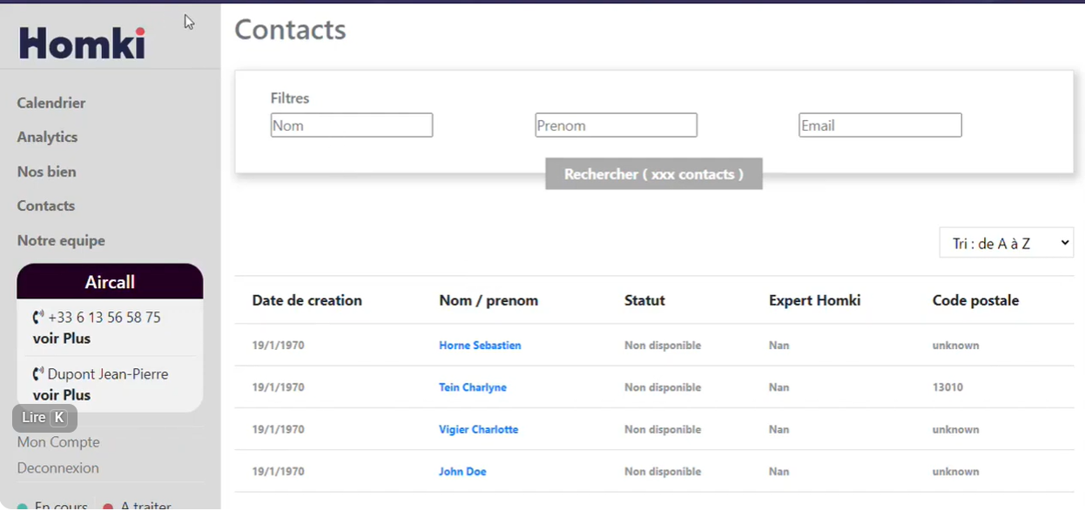Click the number +33 6 13 56 58 75
Image resolution: width=1085 pixels, height=511 pixels.
[x=104, y=318]
